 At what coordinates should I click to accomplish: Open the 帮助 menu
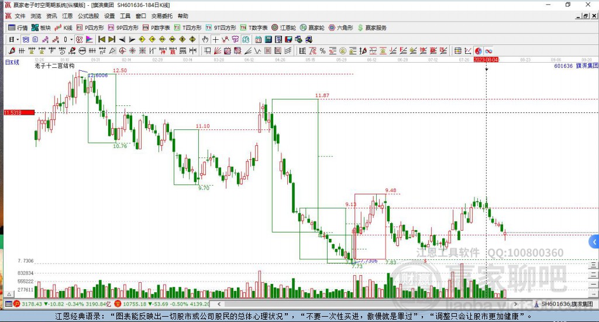click(183, 16)
